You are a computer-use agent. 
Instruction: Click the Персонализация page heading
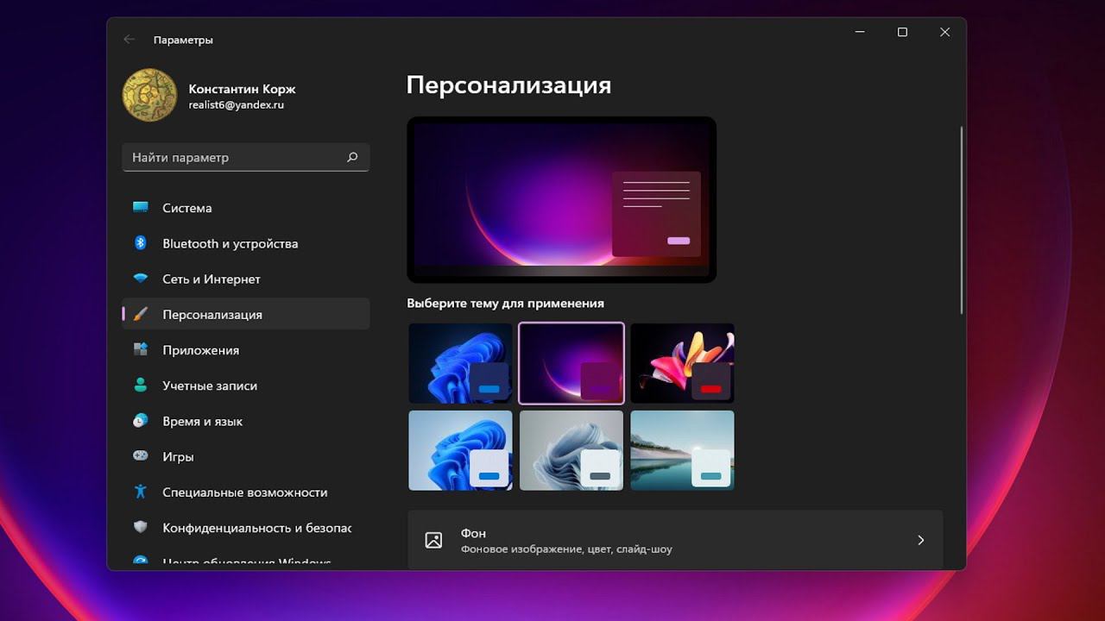508,85
